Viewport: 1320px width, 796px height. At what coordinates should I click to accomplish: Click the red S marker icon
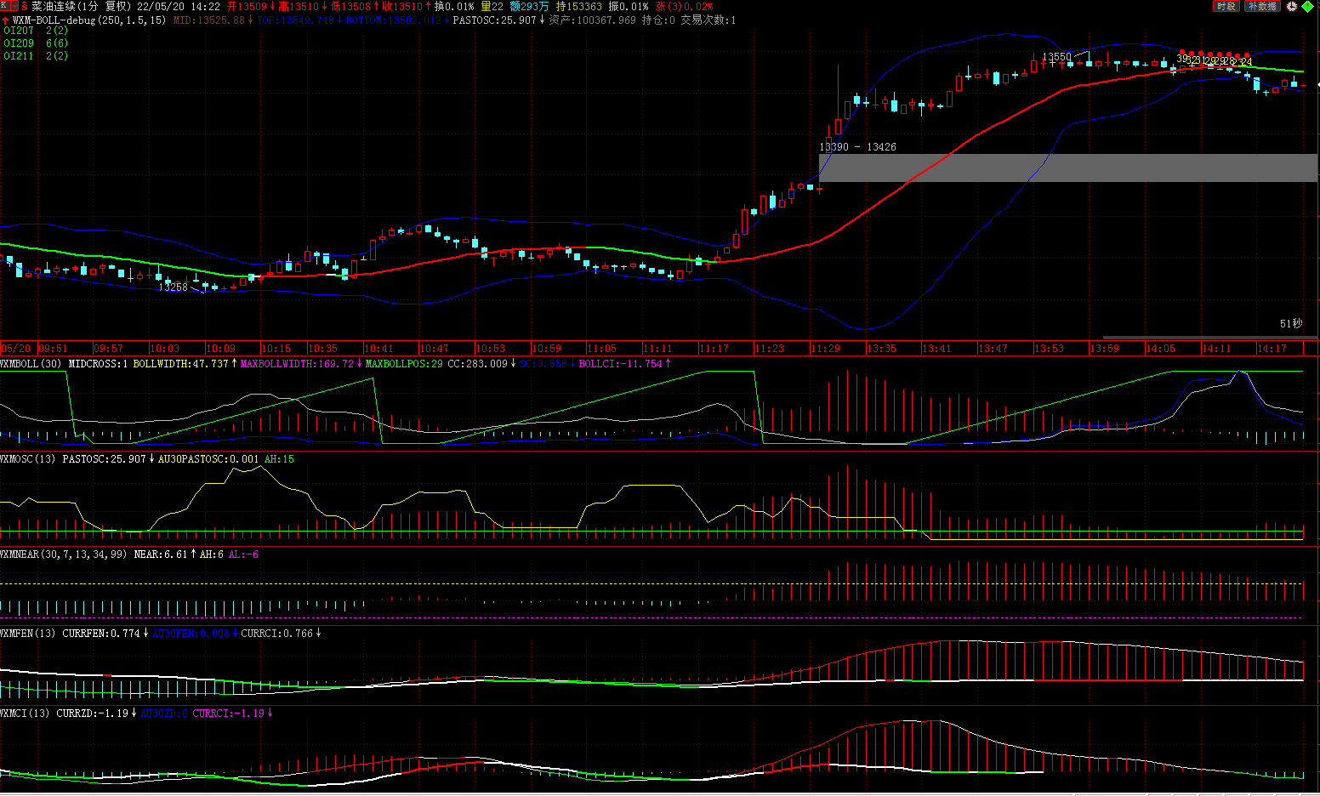click(x=25, y=6)
